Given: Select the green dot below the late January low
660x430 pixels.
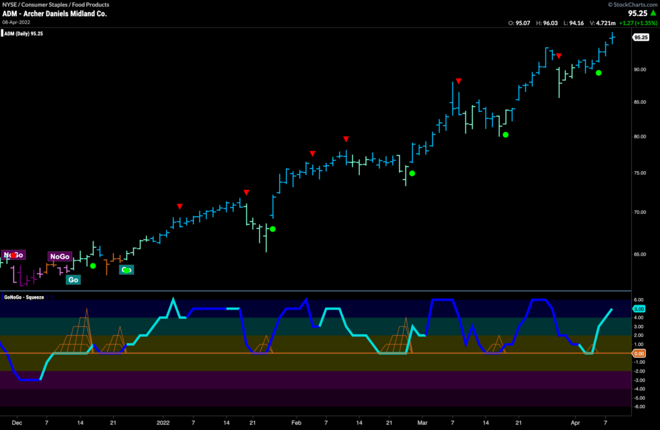Looking at the screenshot, I should tap(273, 229).
